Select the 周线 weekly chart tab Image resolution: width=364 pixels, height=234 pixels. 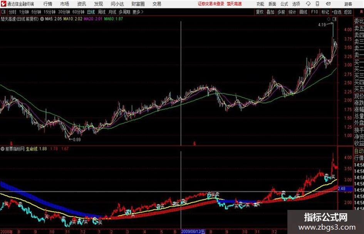pyautogui.click(x=102, y=12)
